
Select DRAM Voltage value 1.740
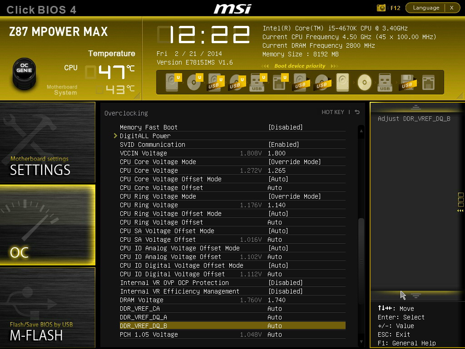pos(277,300)
